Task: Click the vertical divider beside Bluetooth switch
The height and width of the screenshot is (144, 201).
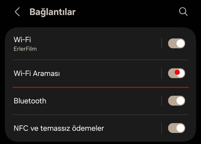Action: pos(162,101)
